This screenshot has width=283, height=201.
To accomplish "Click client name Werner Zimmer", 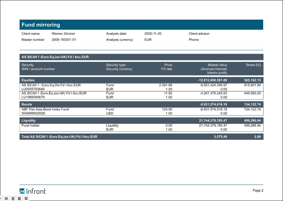I will click(63, 33).
